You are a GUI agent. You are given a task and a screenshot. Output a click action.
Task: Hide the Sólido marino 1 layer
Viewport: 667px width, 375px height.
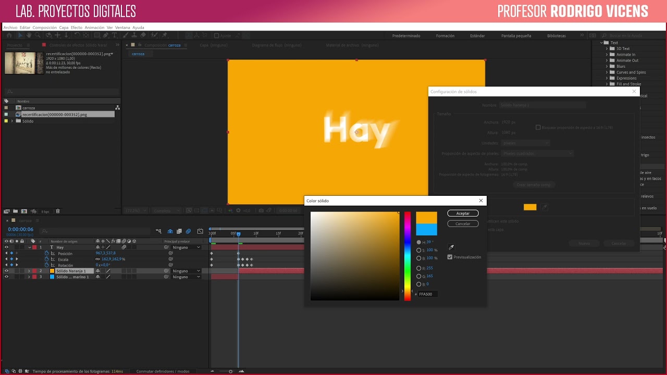click(6, 277)
